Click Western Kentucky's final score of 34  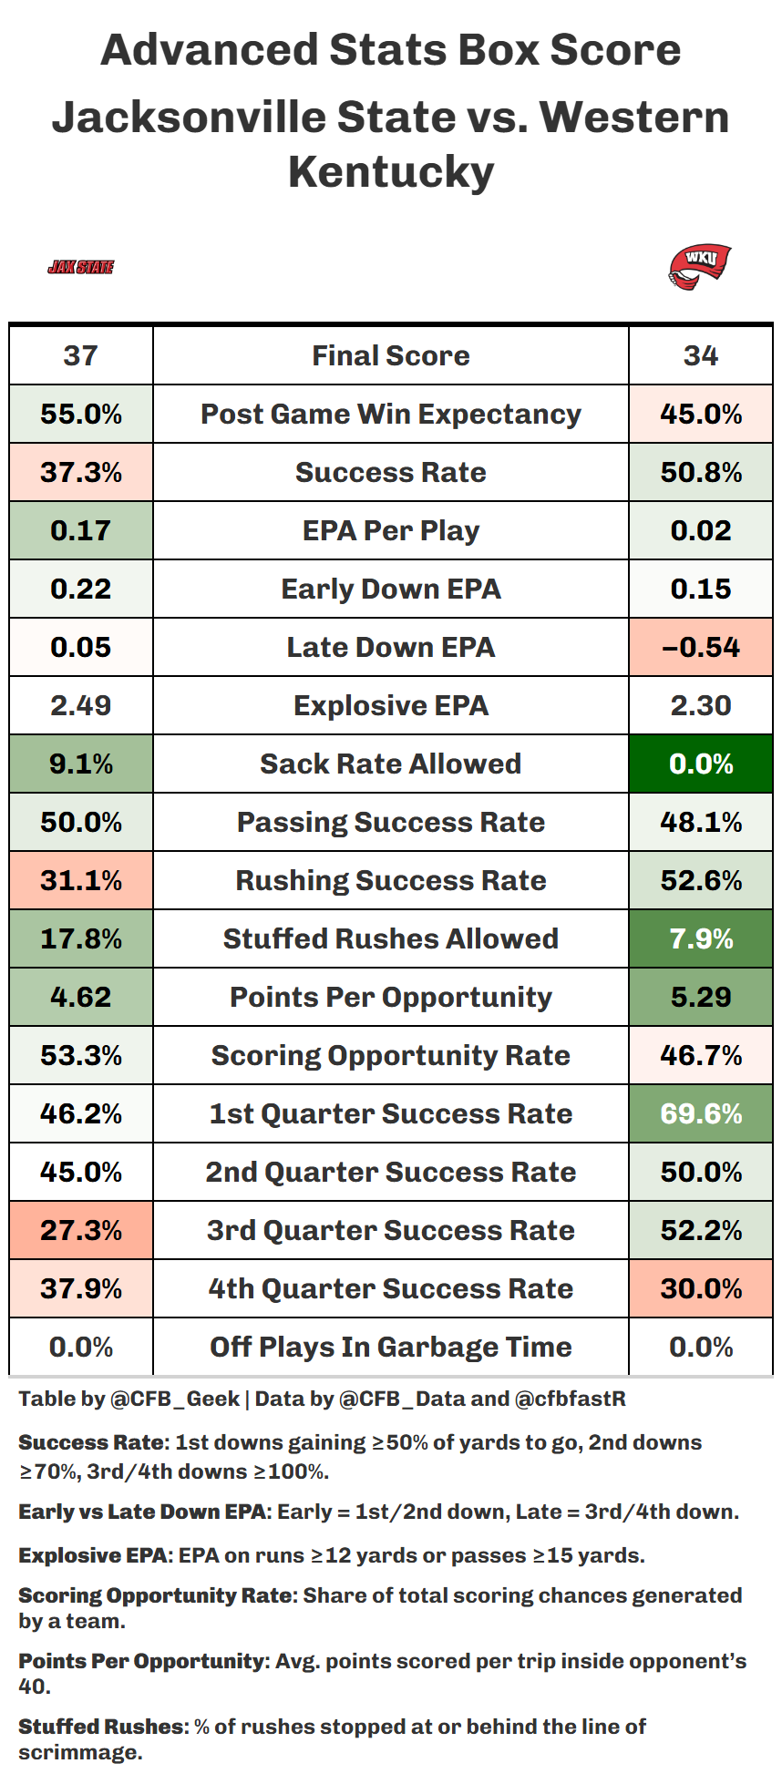click(700, 355)
